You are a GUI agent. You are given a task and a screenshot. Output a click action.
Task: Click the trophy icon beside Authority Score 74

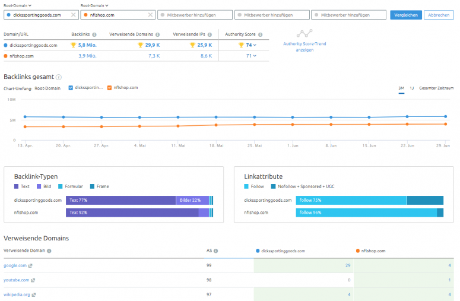[x=241, y=45]
